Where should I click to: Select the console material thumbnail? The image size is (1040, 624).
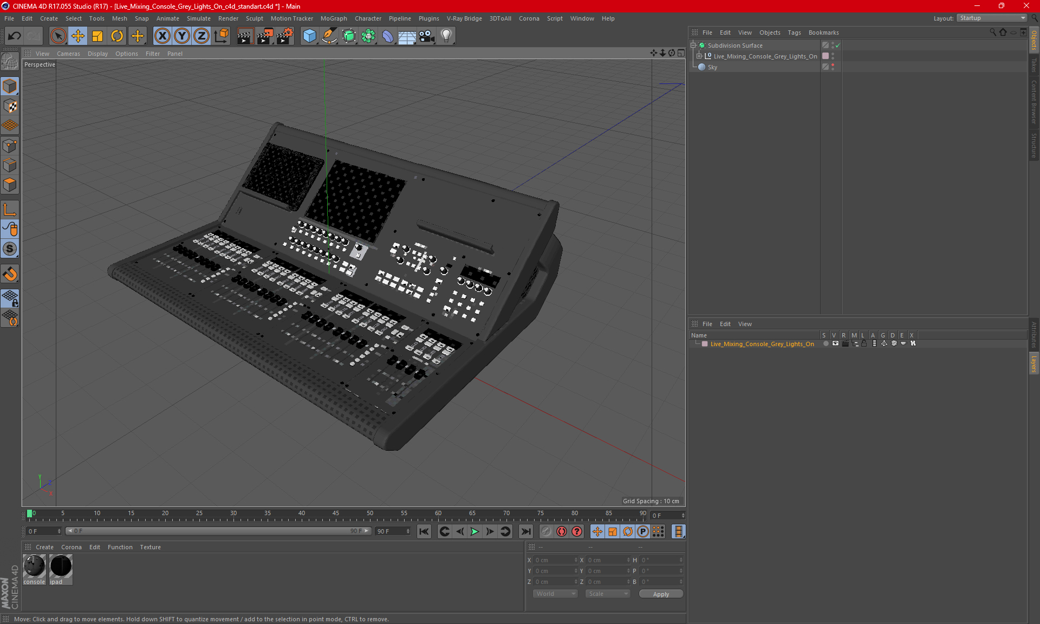click(34, 569)
